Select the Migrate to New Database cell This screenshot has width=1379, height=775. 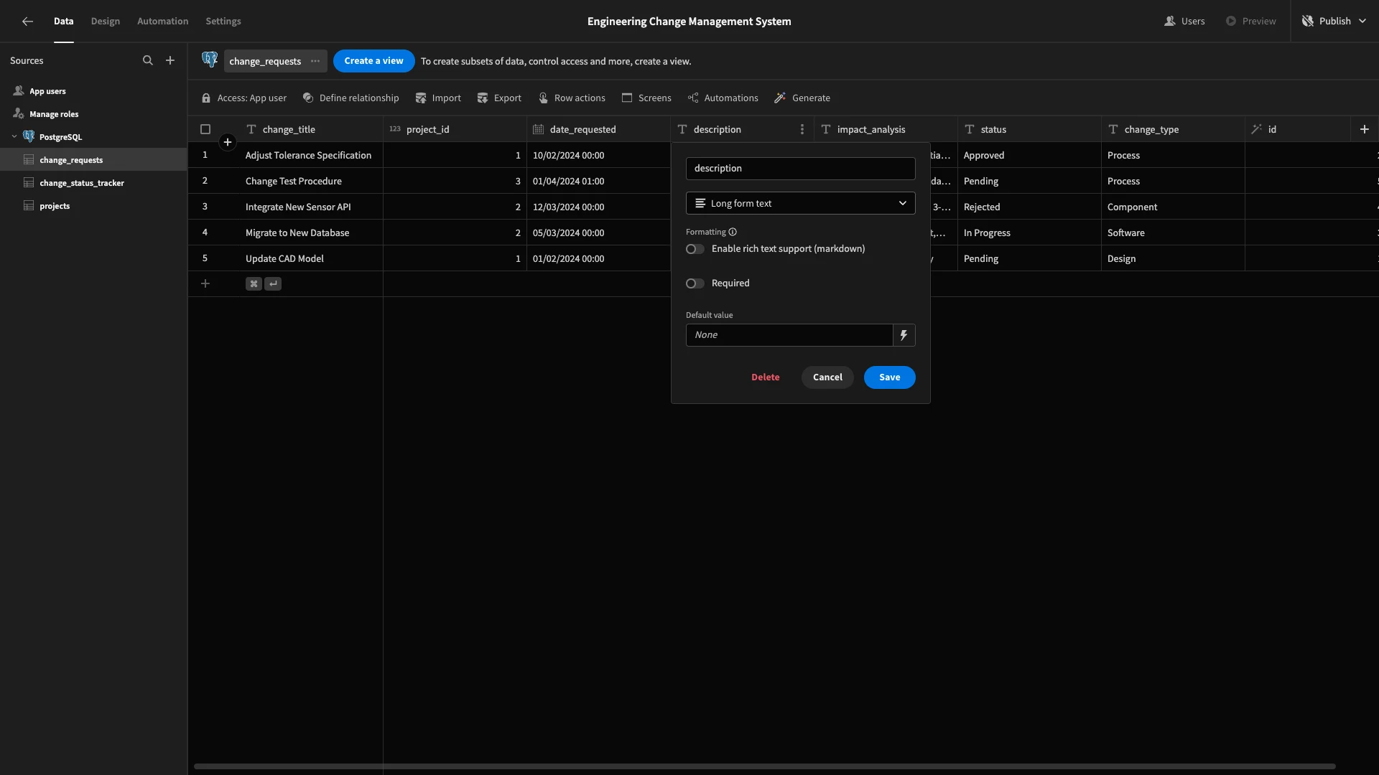pyautogui.click(x=311, y=233)
